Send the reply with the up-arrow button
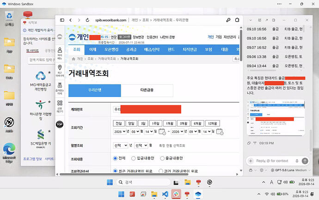Image resolution: width=319 pixels, height=200 pixels. 305,161
